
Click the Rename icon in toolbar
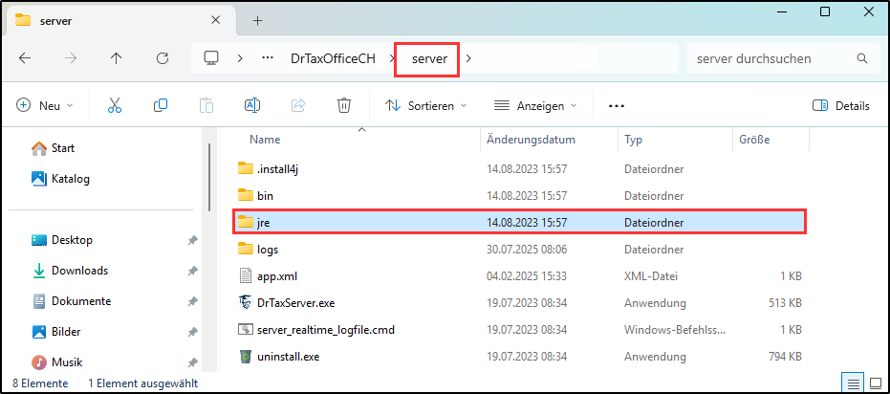click(252, 106)
